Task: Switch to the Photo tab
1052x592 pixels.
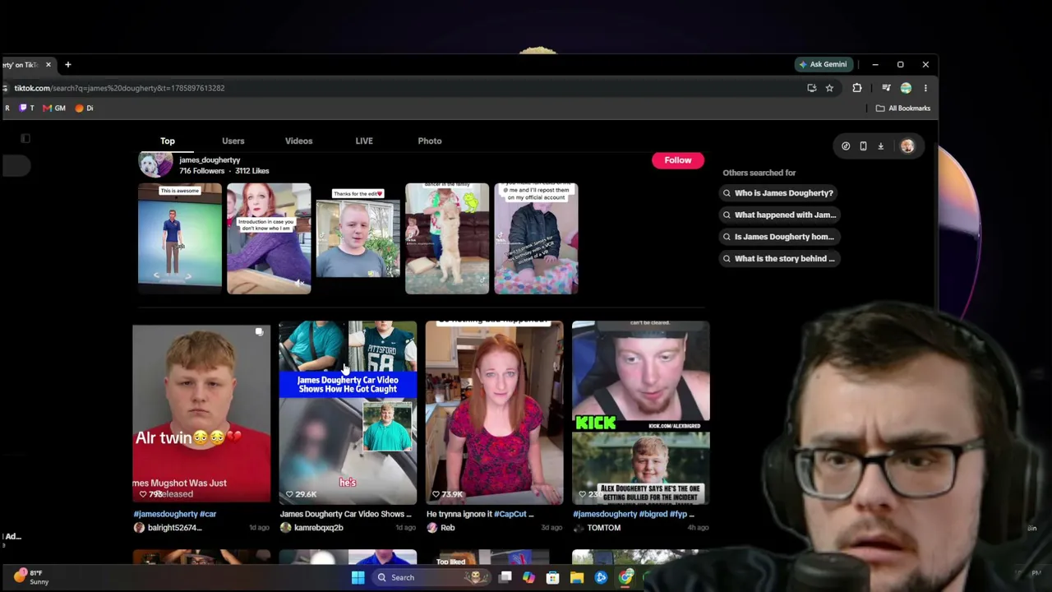Action: tap(430, 141)
